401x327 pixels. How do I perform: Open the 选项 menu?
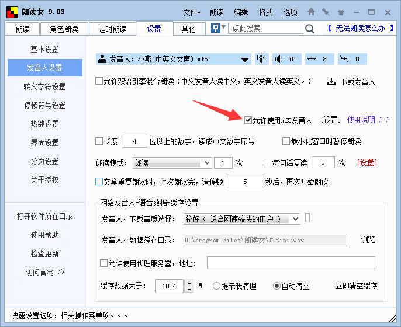(x=290, y=12)
